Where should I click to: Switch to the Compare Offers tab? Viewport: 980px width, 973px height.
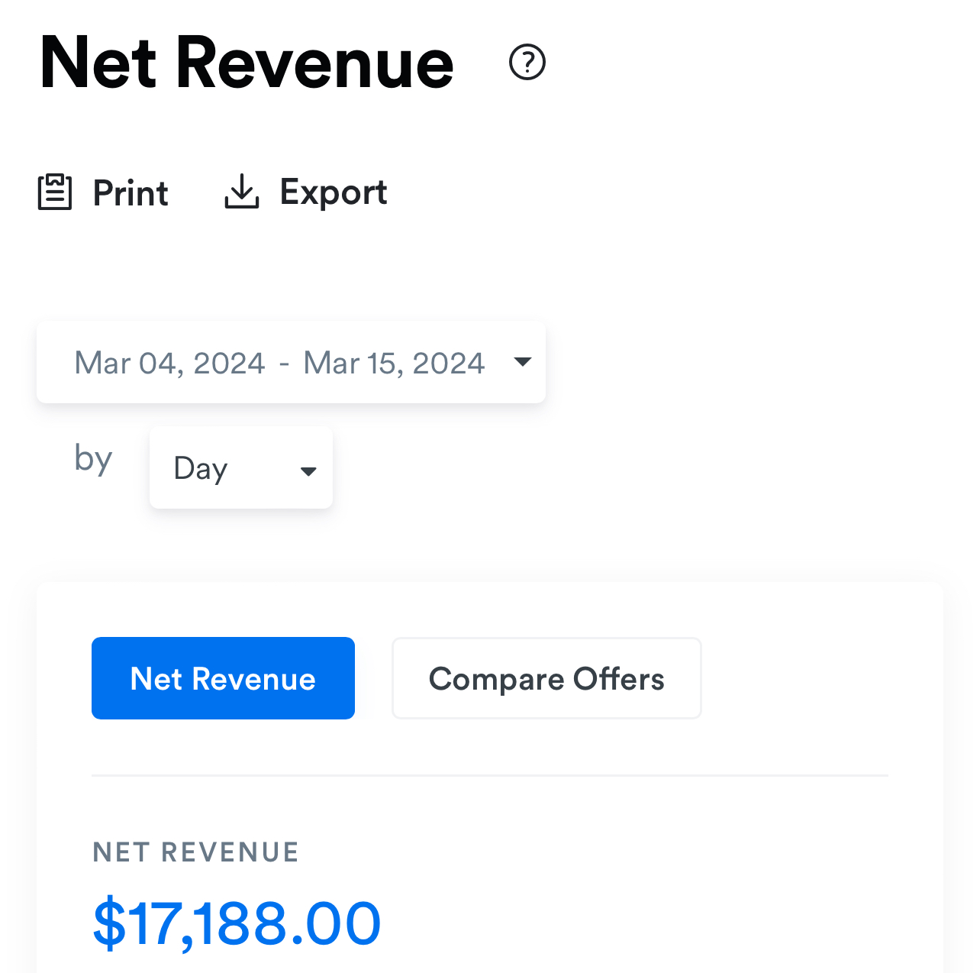click(546, 678)
